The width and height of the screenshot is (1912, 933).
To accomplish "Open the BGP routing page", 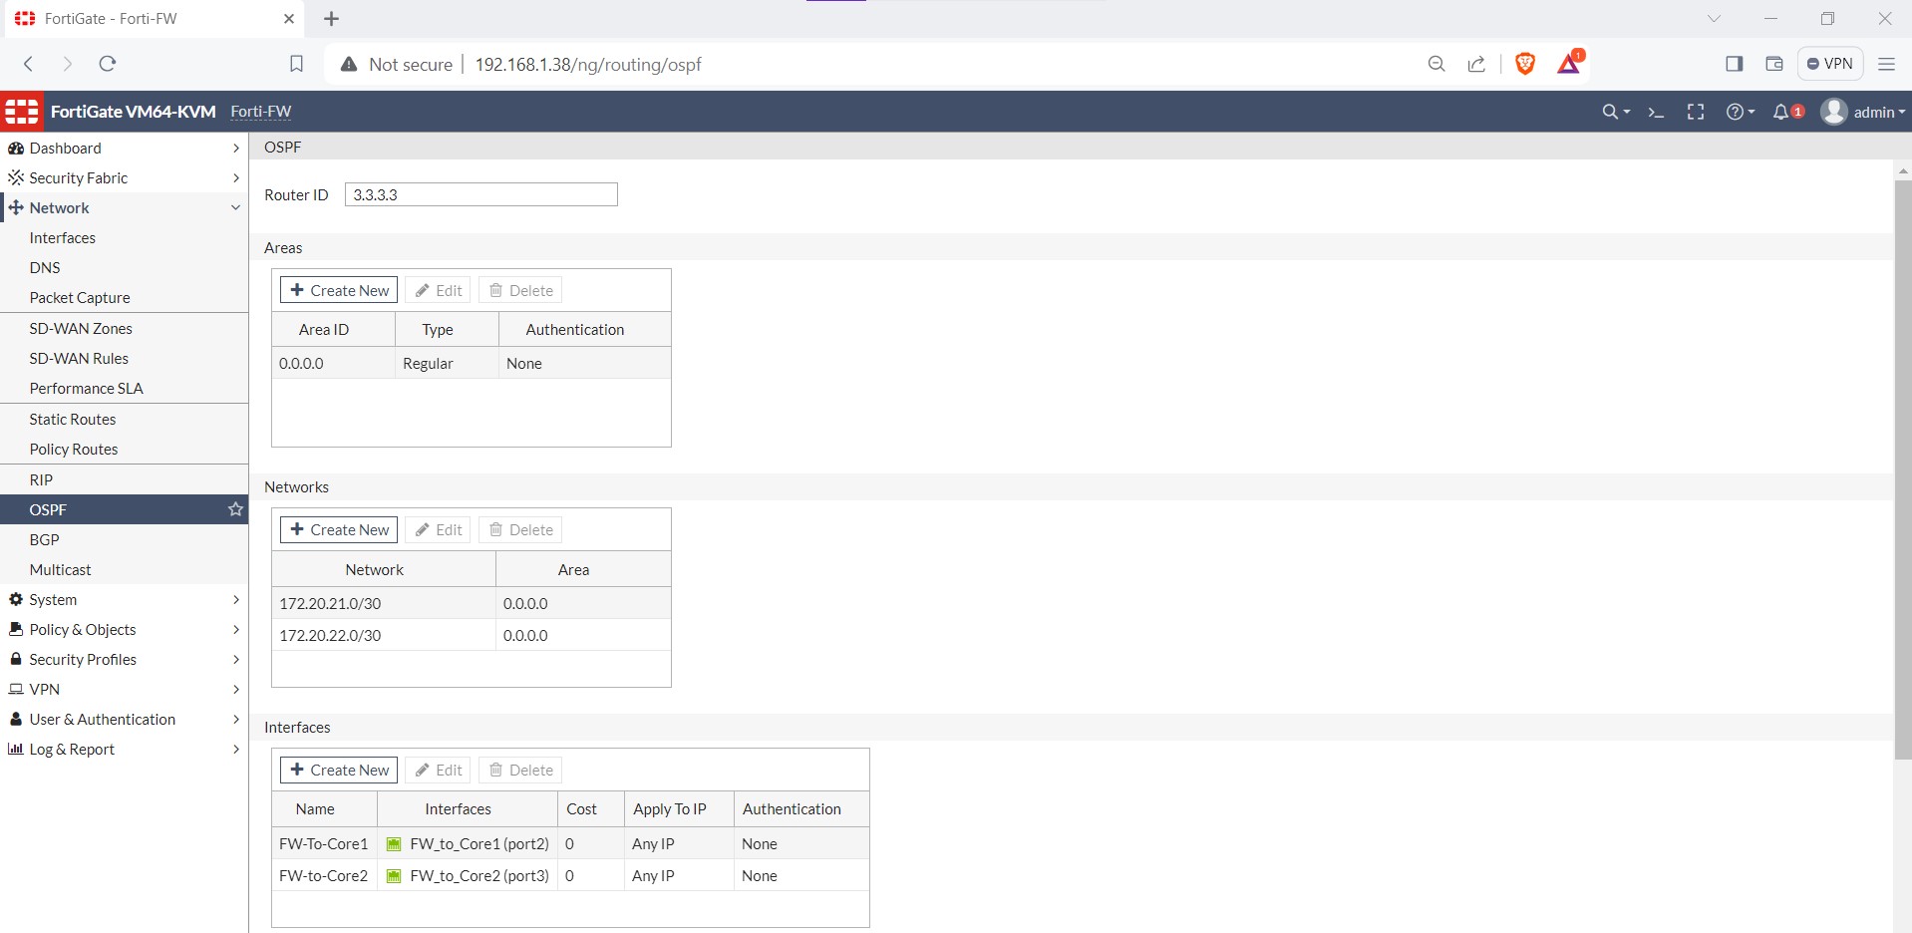I will coord(45,539).
